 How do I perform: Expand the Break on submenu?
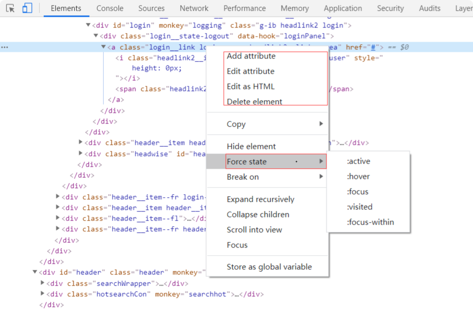coord(321,177)
